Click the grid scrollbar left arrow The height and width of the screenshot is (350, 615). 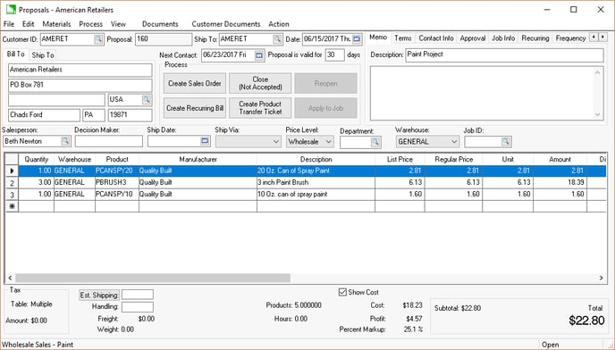coord(10,278)
